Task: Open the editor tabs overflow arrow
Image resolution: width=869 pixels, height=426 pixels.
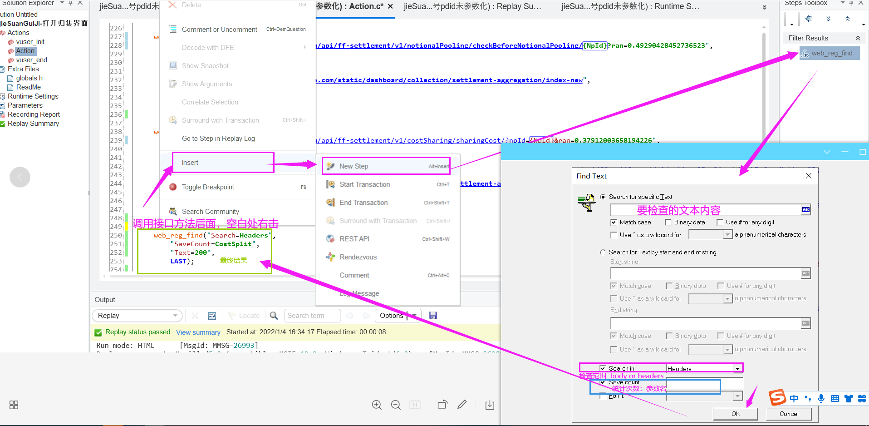Action: (x=764, y=7)
